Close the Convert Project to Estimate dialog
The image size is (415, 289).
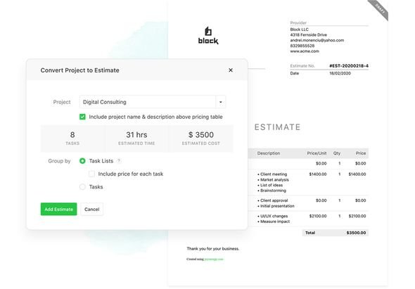click(231, 70)
